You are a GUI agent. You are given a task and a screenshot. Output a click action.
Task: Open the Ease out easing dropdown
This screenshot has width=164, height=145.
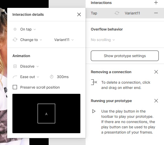(30, 77)
